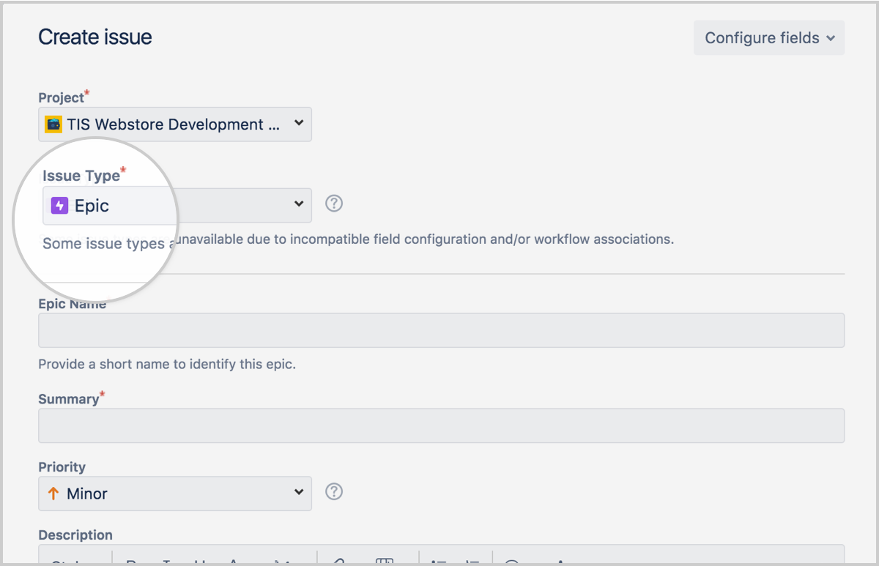Insert an emoji in the Description editor
Screen dimensions: 879x566
pos(511,561)
